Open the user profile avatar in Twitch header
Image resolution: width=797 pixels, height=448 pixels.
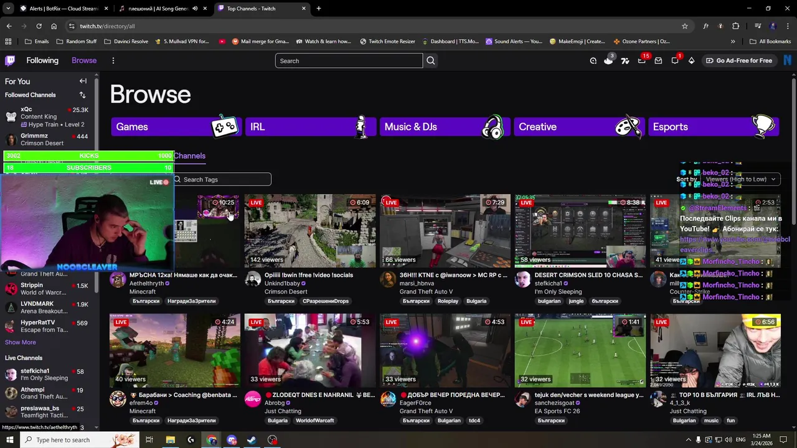pos(788,60)
